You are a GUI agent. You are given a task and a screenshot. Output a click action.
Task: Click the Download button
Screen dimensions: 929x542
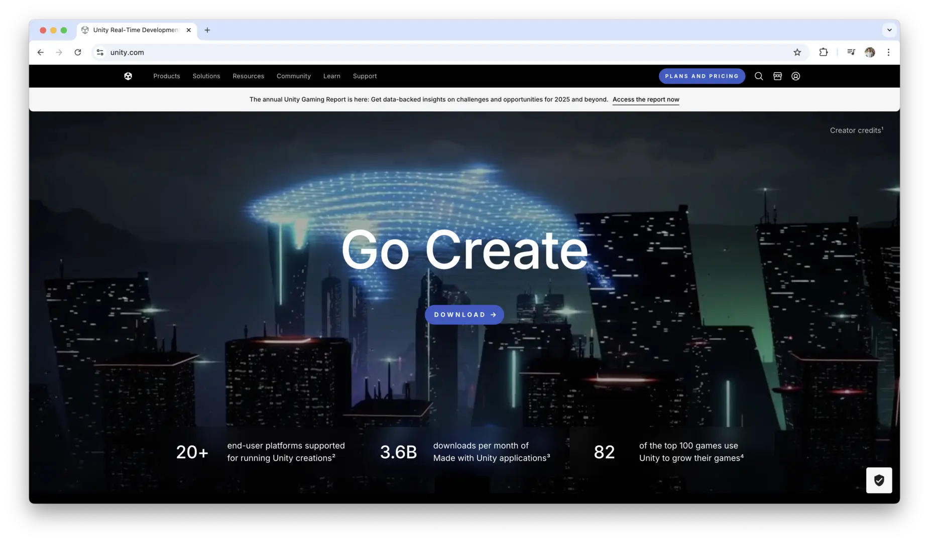coord(464,315)
